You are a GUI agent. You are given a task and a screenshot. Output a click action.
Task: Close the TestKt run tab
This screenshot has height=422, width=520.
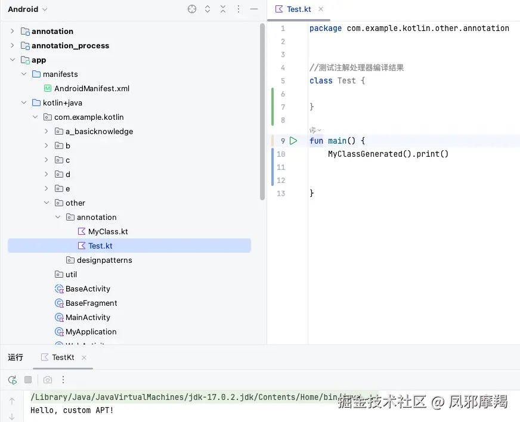tap(84, 358)
